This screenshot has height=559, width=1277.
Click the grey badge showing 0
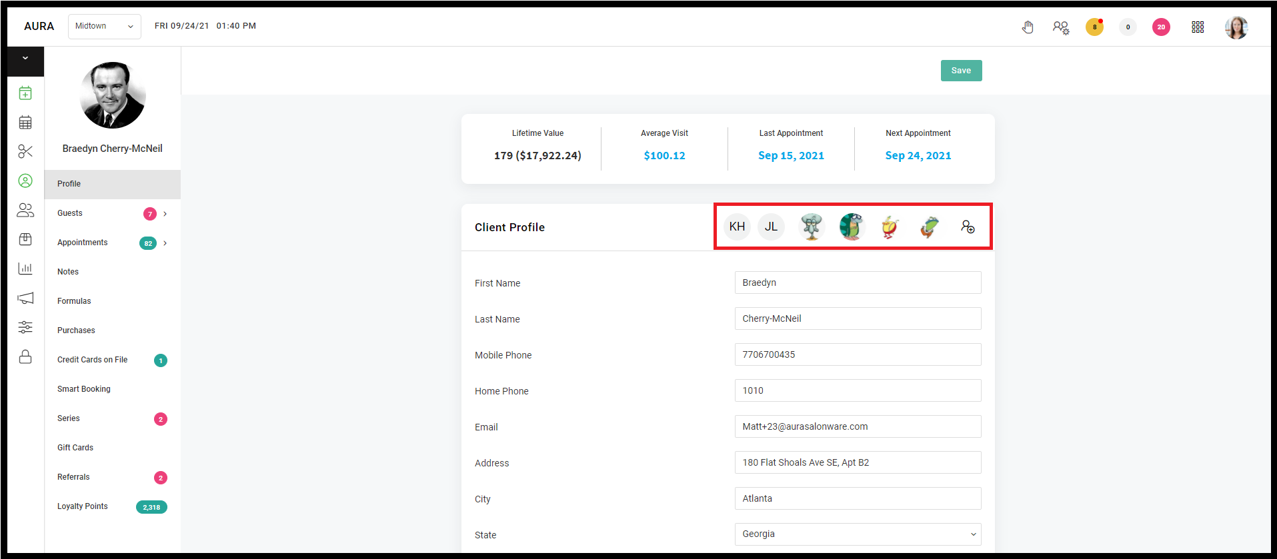point(1128,27)
